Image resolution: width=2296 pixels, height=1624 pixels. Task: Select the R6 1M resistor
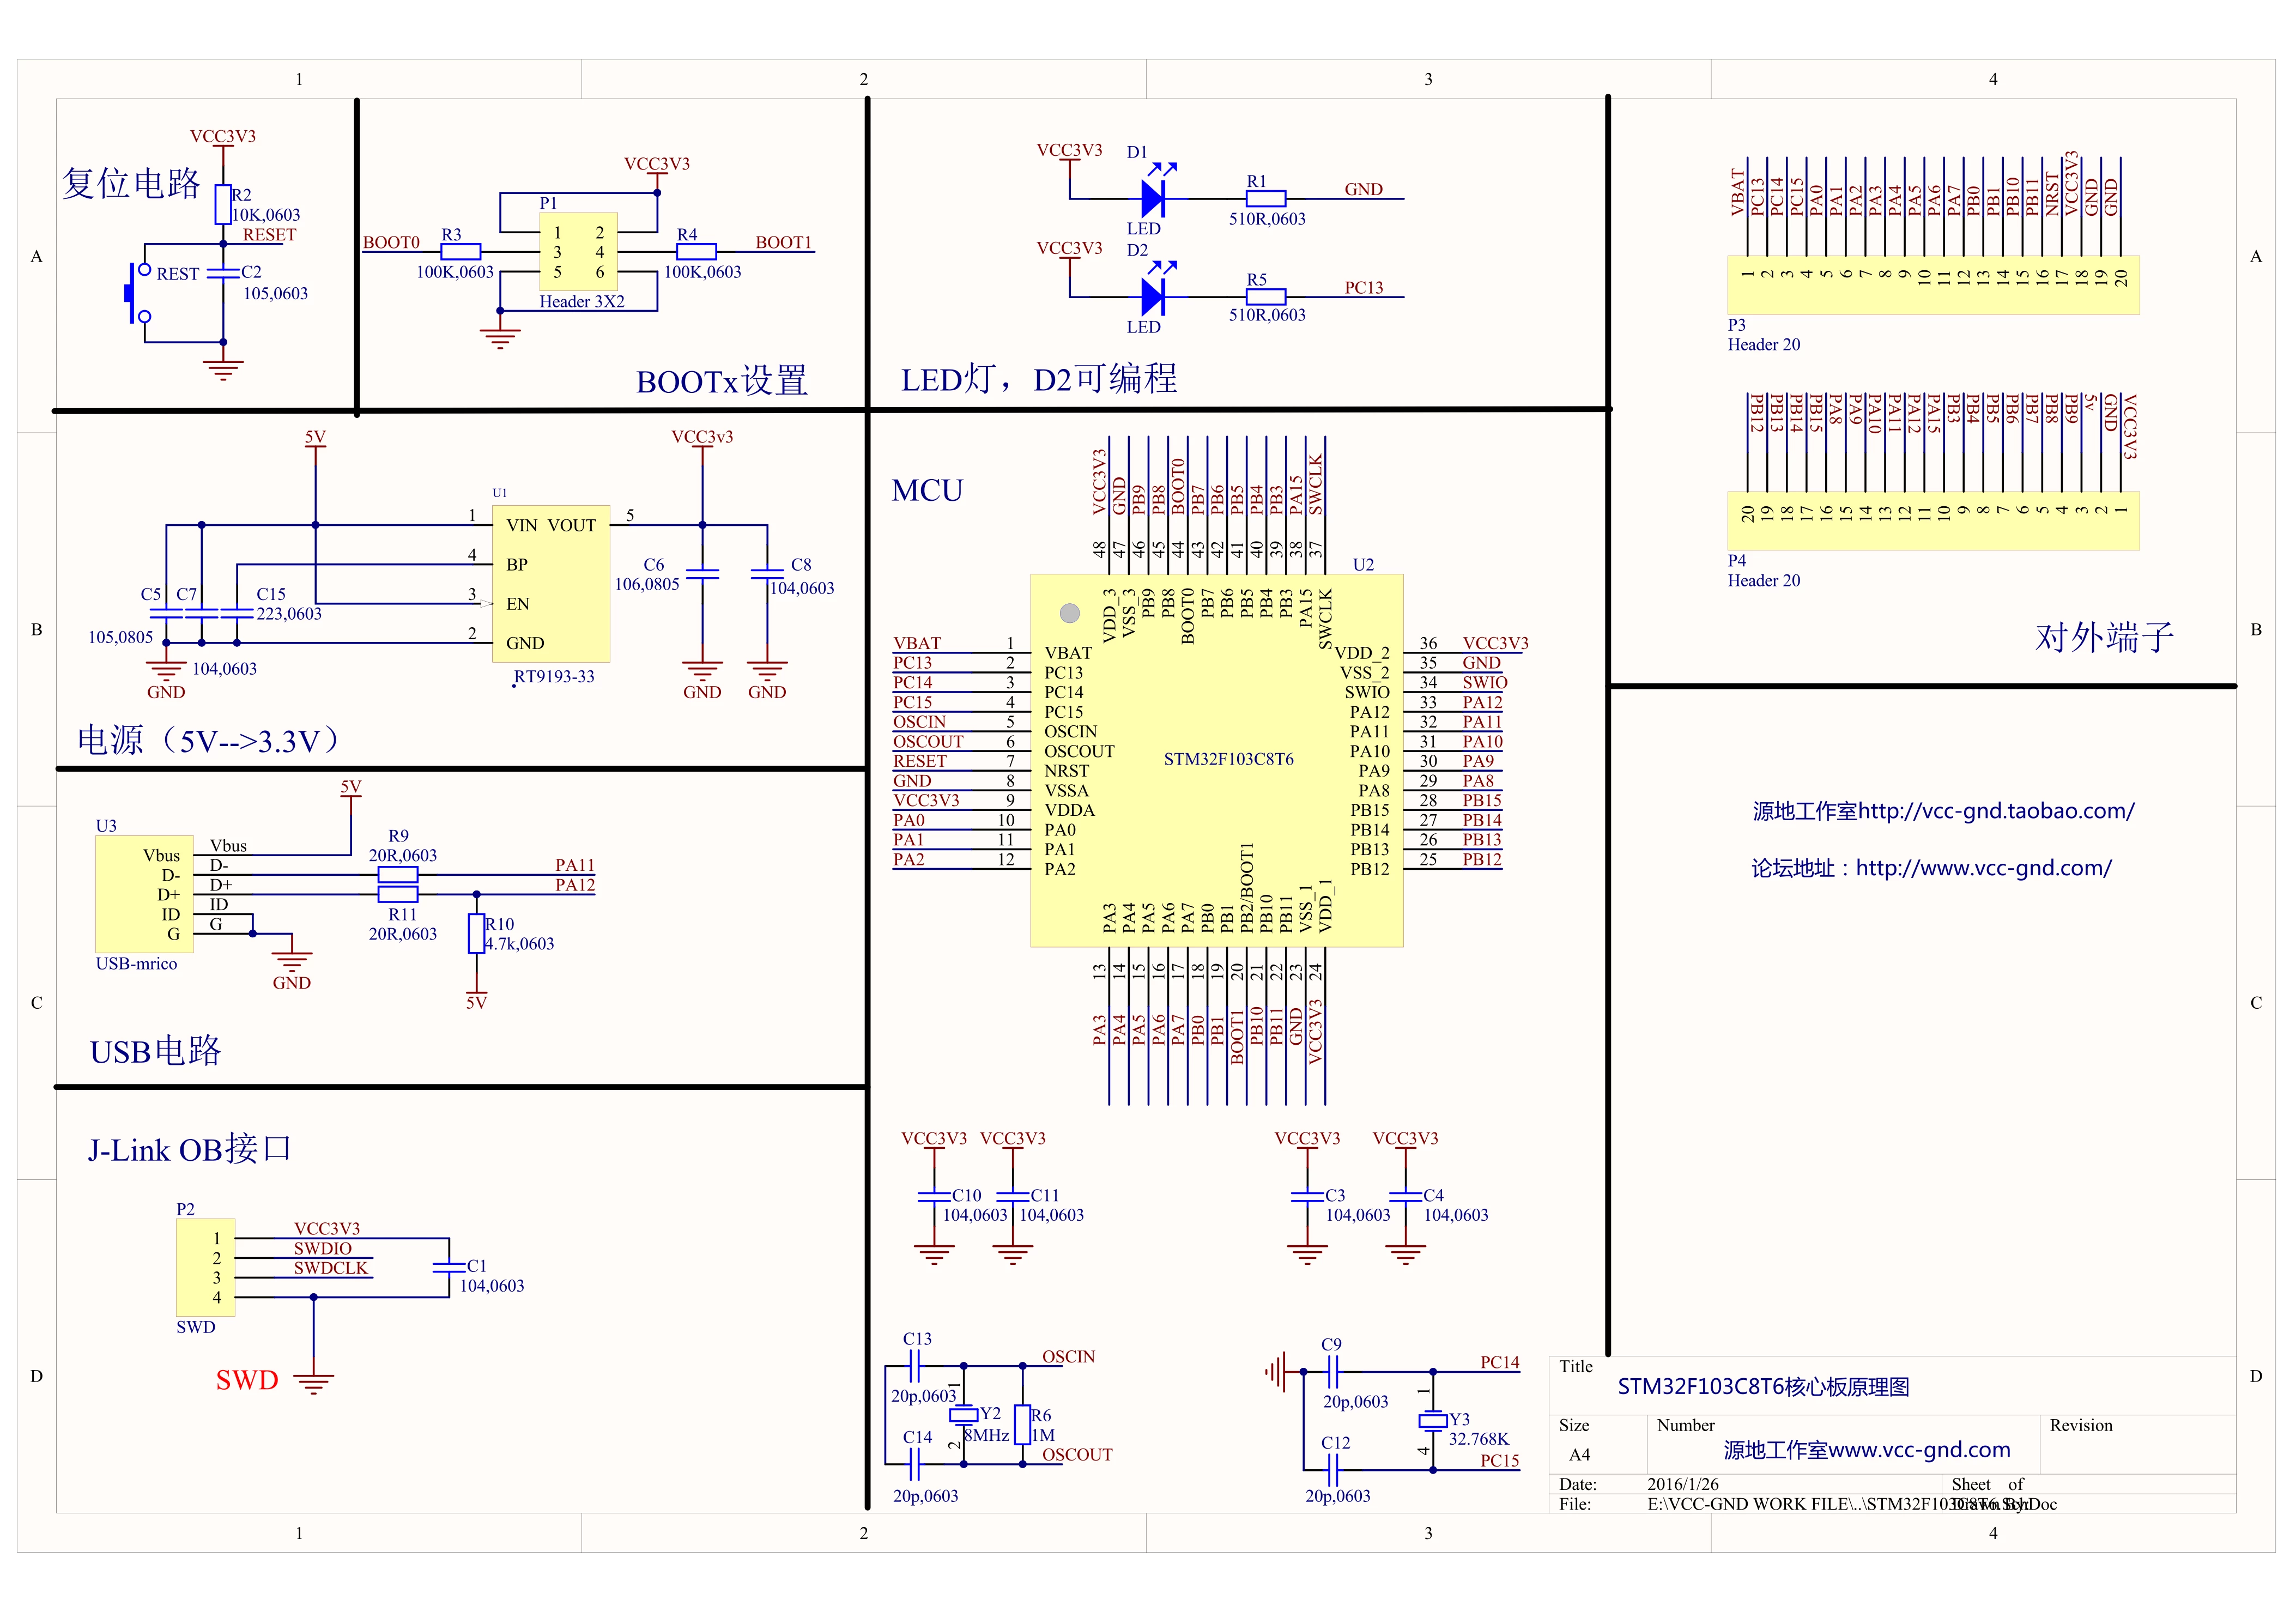coord(1022,1424)
